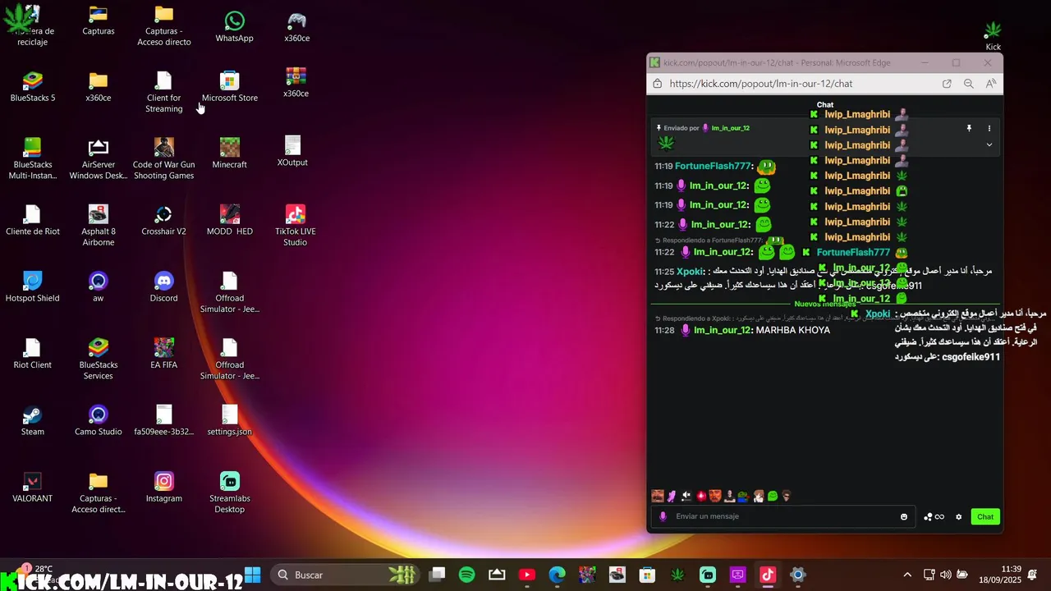
Task: Expand the pinned message chevron
Action: (989, 144)
